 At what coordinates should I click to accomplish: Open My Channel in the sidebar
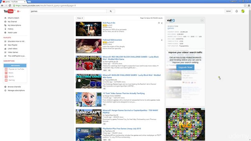click(x=12, y=22)
